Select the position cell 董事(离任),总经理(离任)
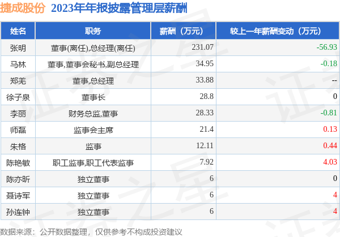The image size is (340, 237). pyautogui.click(x=93, y=48)
